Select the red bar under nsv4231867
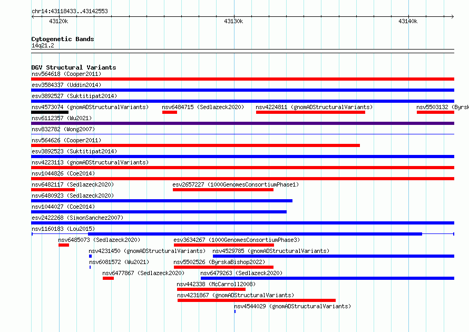The image size is (469, 332). 257,300
